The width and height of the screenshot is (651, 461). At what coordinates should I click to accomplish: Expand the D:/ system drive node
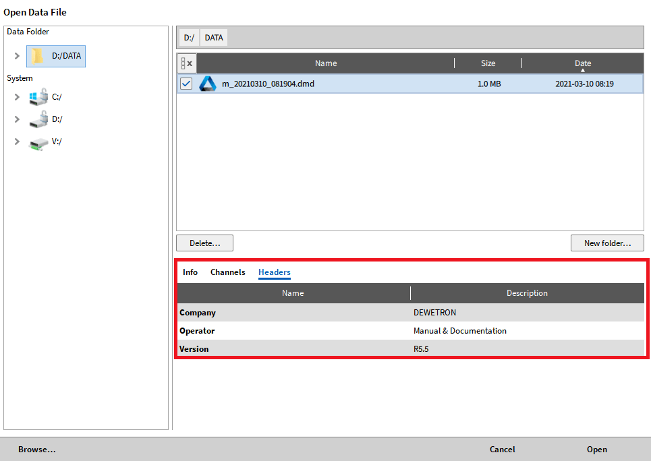tap(17, 119)
